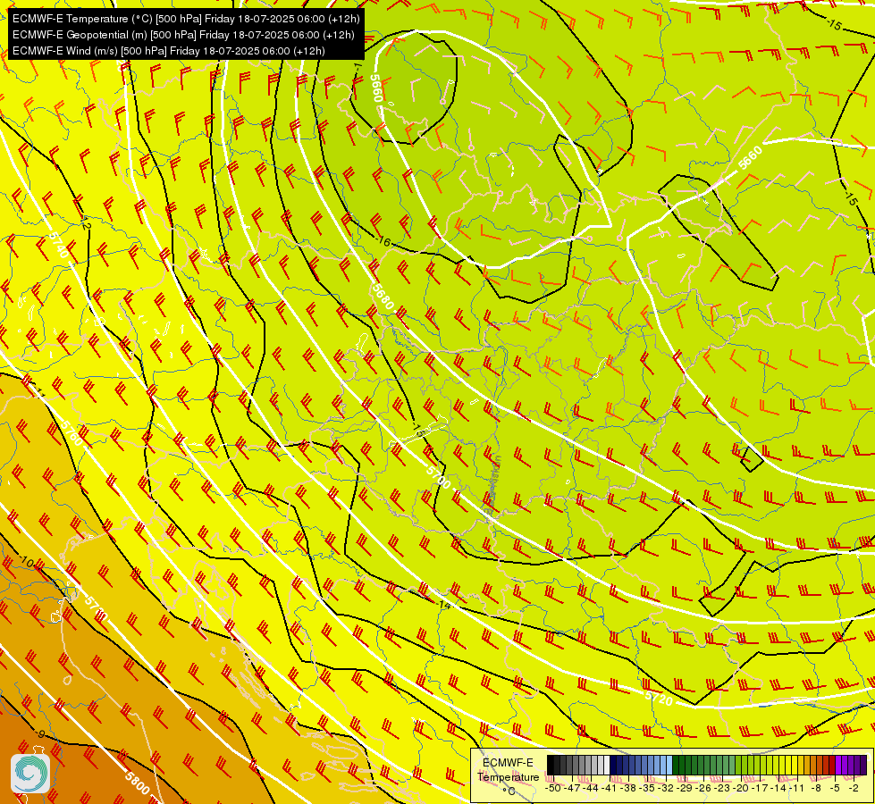Click the 5800 geopotential contour label
Image resolution: width=875 pixels, height=804 pixels.
tap(138, 783)
